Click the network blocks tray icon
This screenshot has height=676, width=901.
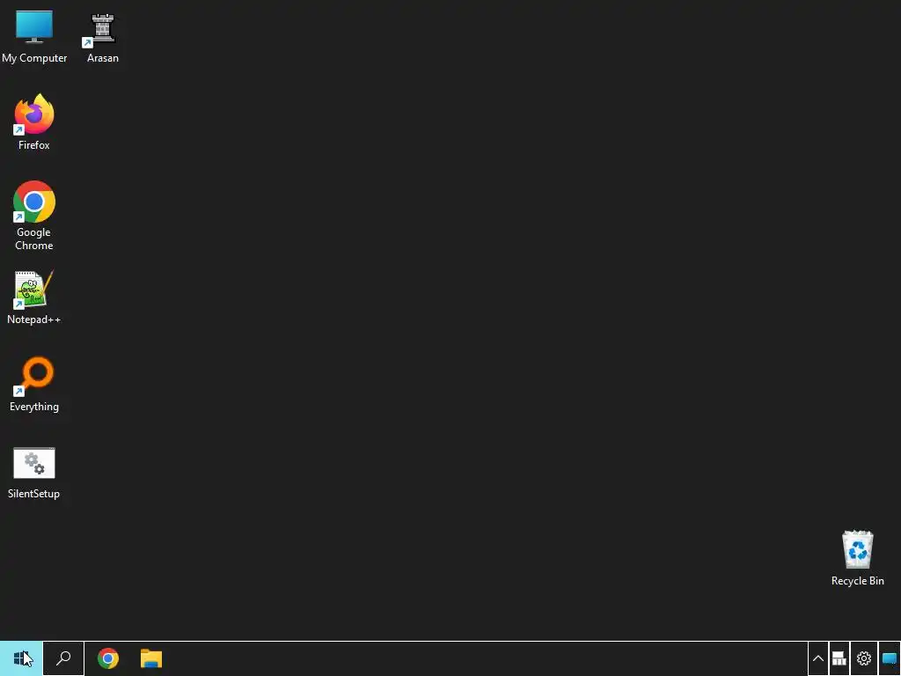839,658
